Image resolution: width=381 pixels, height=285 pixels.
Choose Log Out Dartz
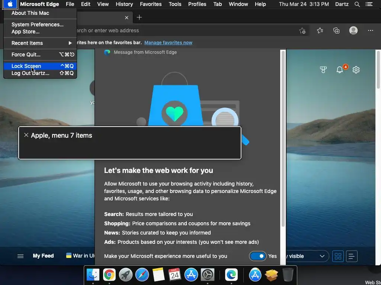point(40,73)
